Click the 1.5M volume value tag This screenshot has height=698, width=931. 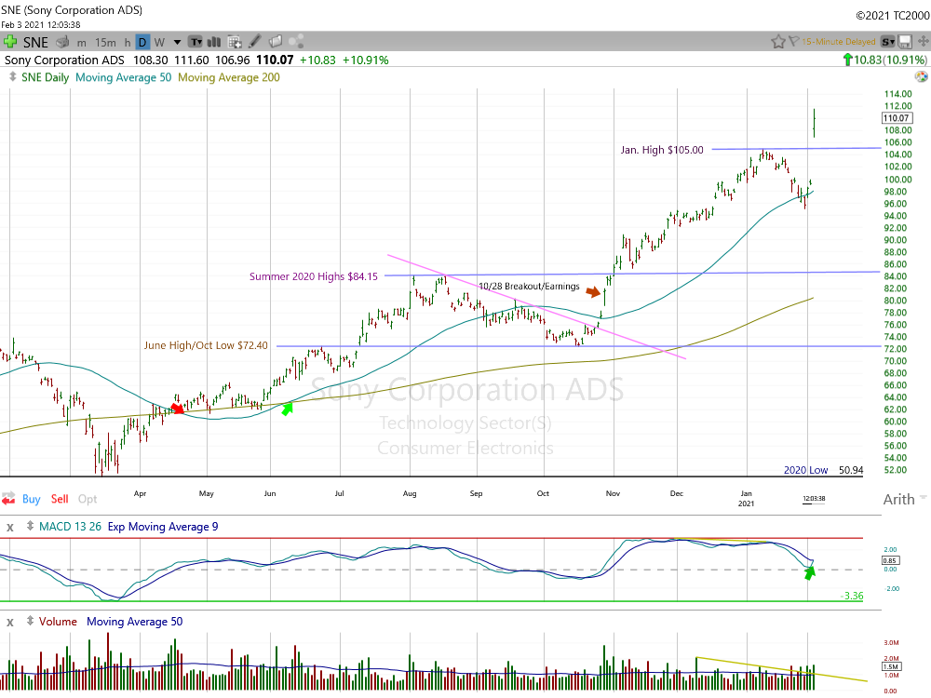pyautogui.click(x=891, y=666)
